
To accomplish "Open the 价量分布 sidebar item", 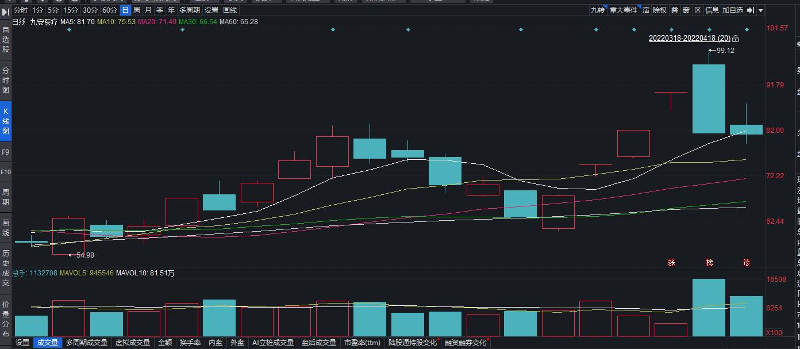I will point(6,318).
